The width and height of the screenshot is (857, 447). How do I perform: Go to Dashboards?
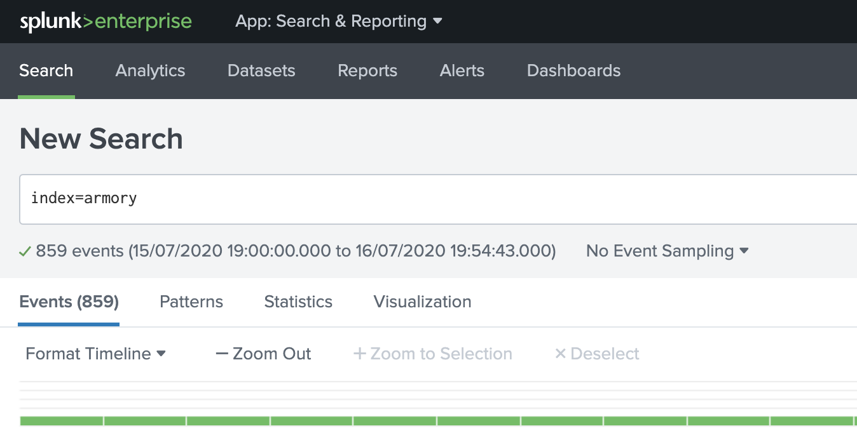(x=574, y=70)
